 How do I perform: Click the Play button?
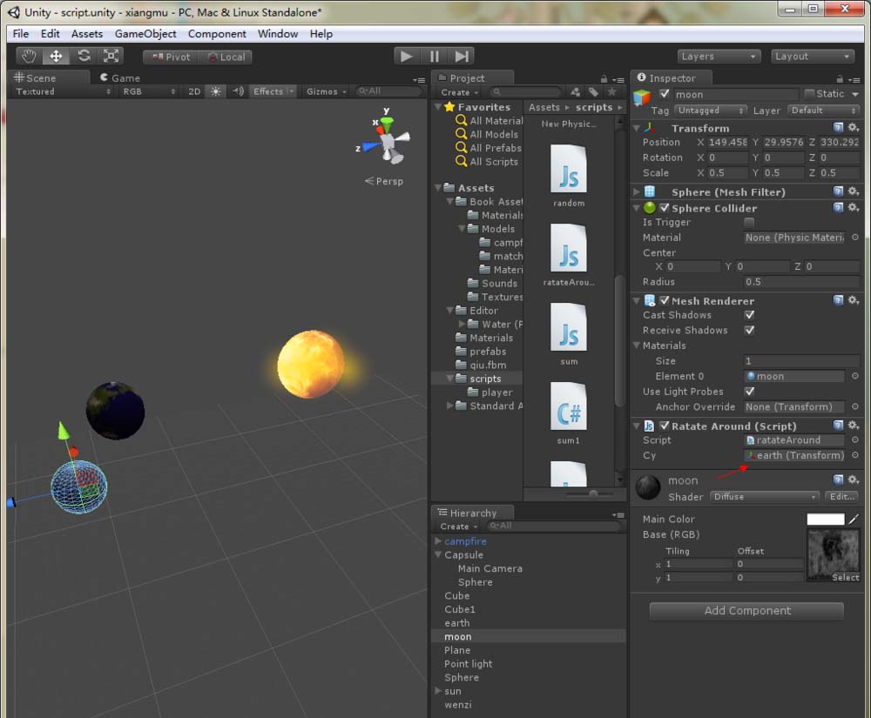407,56
